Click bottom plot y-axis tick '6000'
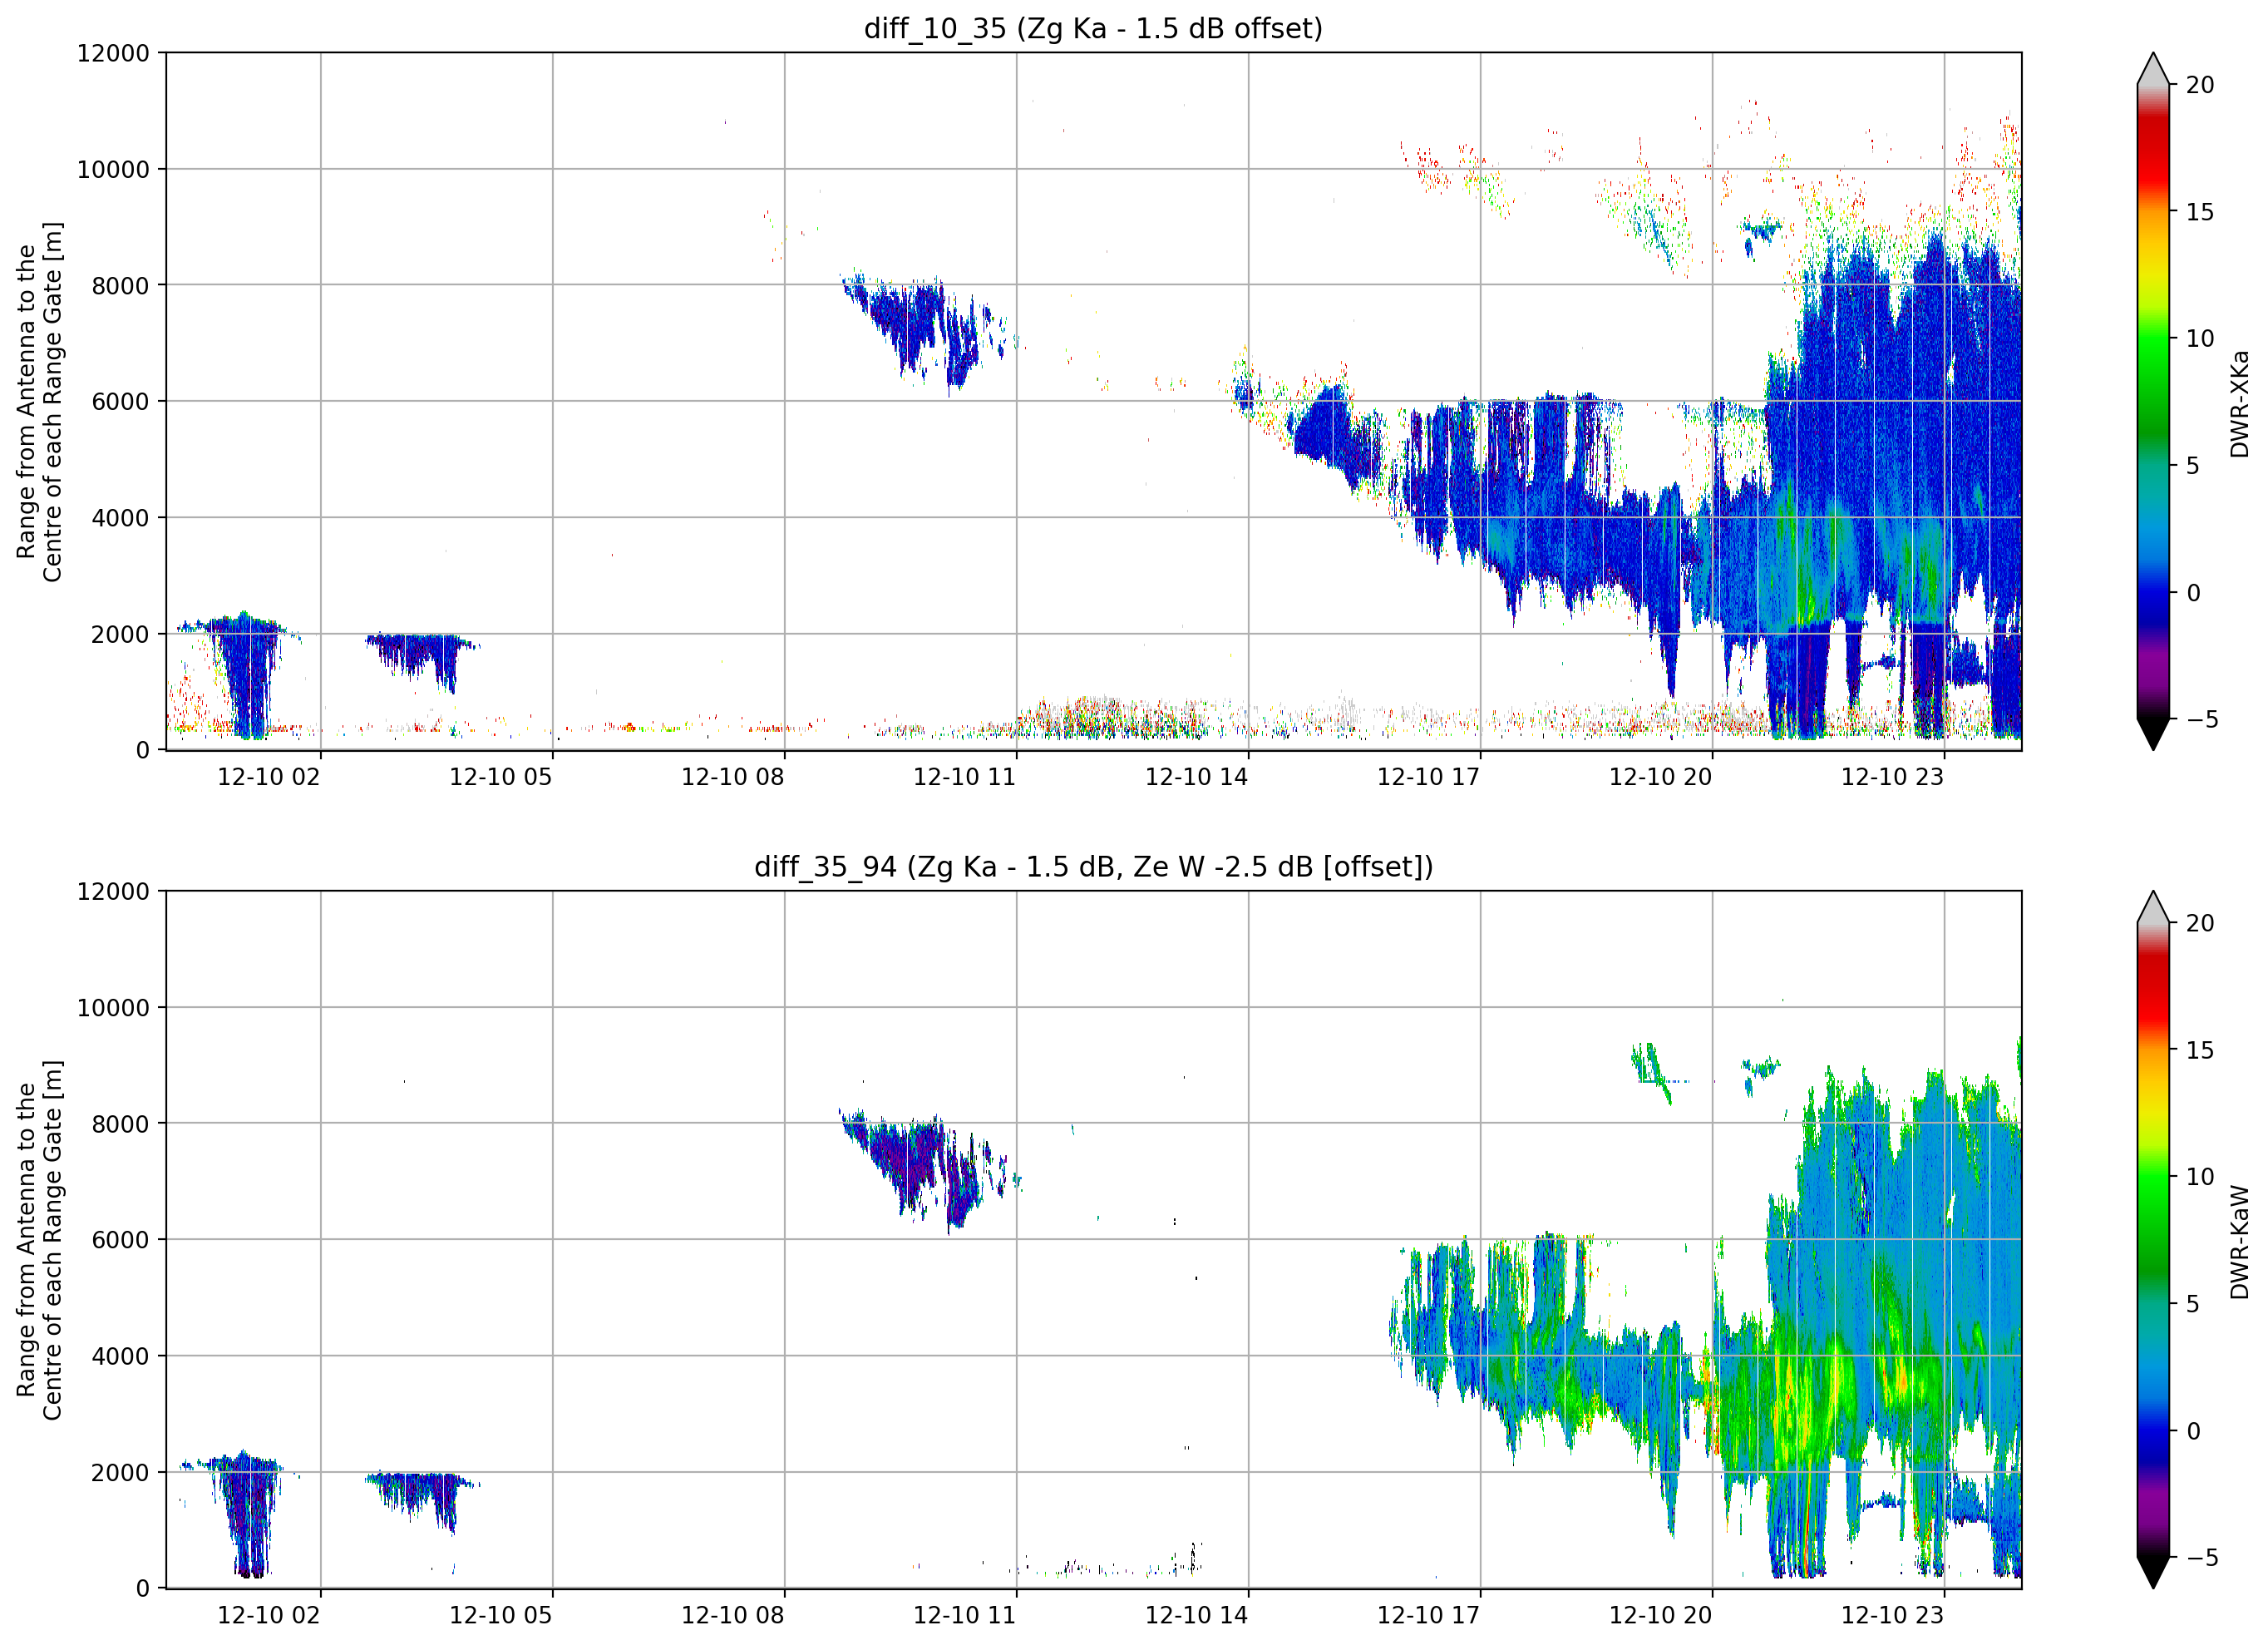 (x=120, y=1241)
